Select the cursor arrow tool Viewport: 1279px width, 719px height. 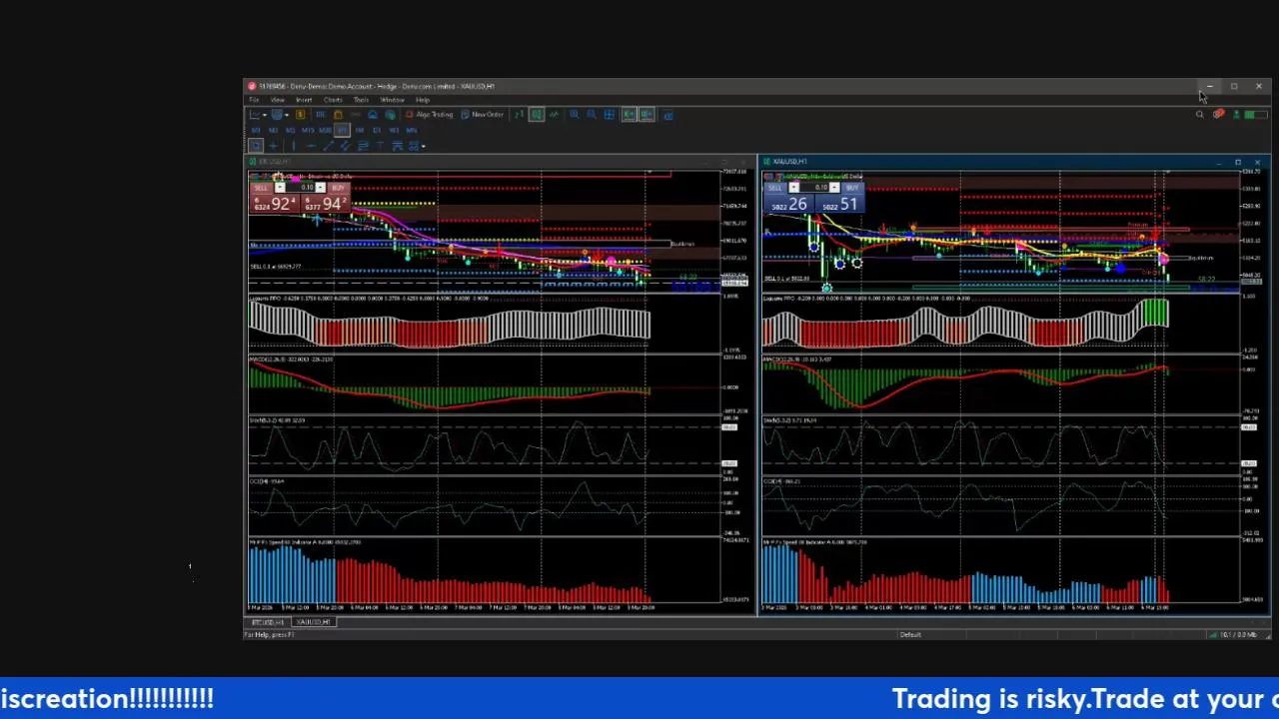256,146
